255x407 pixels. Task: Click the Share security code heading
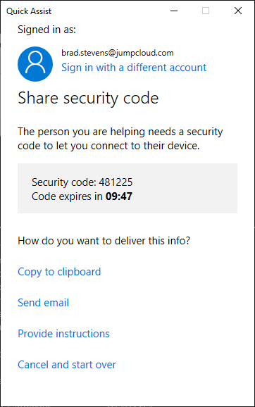coord(88,99)
